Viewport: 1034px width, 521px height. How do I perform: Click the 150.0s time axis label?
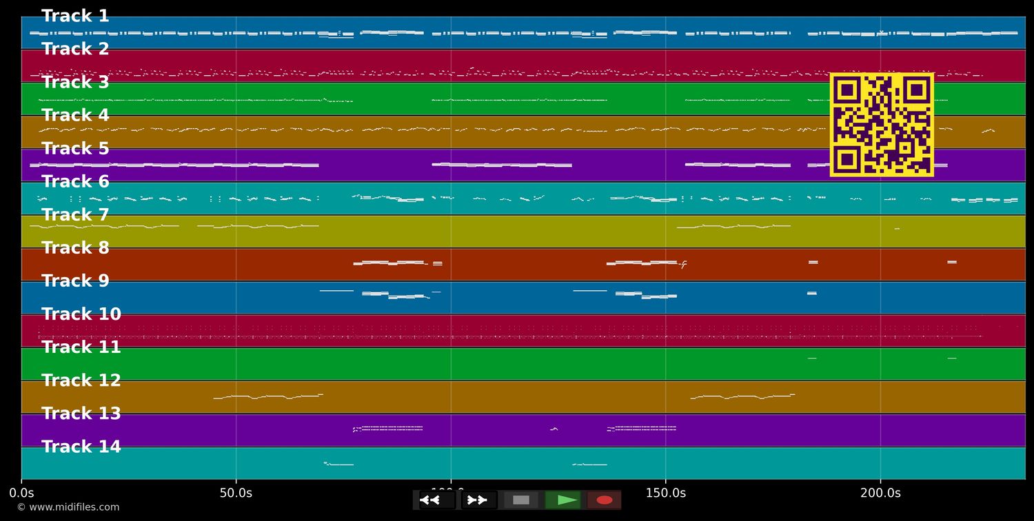pos(666,493)
